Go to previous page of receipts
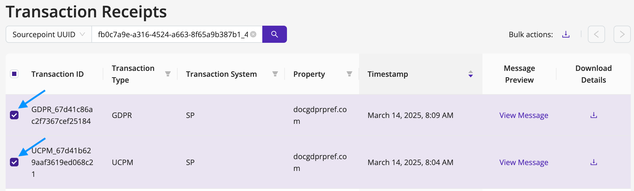This screenshot has width=634, height=191. point(596,34)
